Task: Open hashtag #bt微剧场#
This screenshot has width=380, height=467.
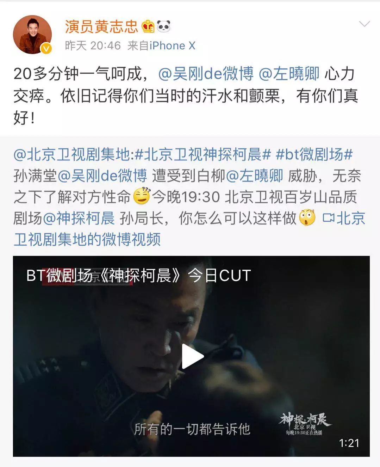Action: [314, 154]
